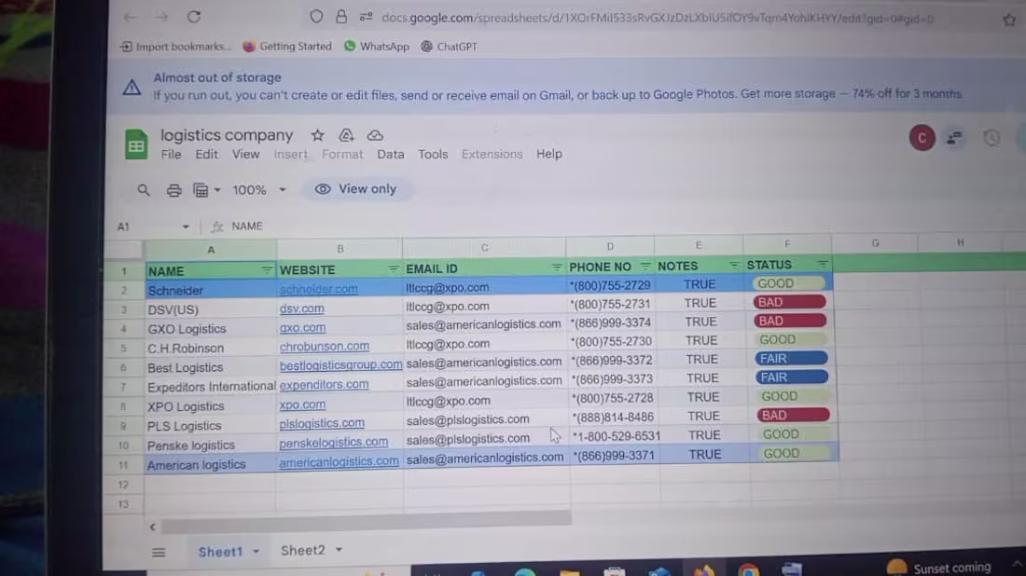Image resolution: width=1026 pixels, height=576 pixels.
Task: Open version history clock icon
Action: (x=991, y=138)
